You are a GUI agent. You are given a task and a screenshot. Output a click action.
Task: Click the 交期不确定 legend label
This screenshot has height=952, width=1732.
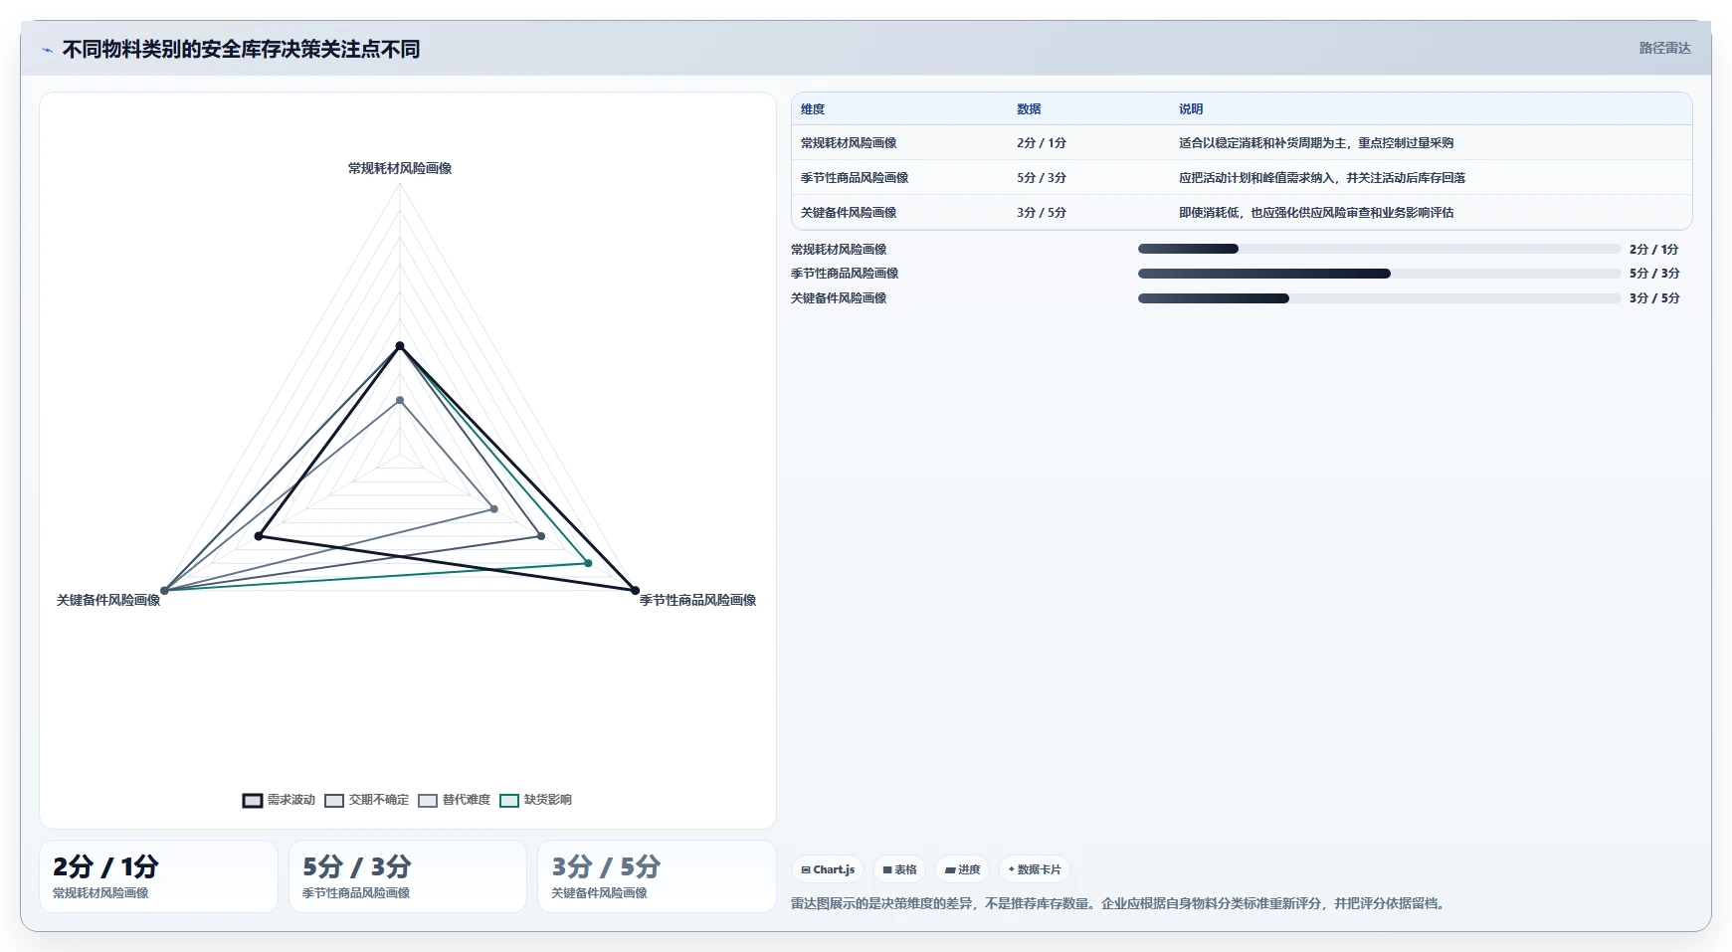pyautogui.click(x=379, y=800)
